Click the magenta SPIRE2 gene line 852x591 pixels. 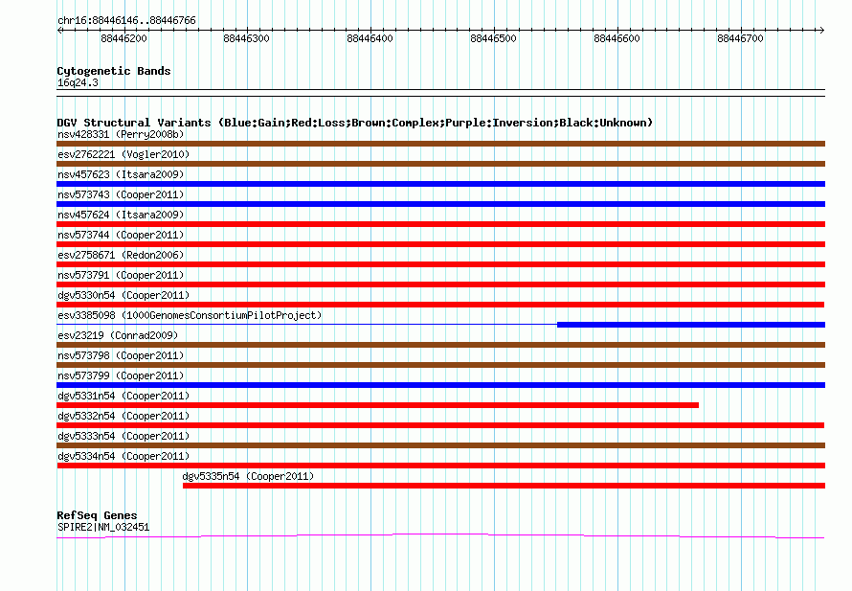click(x=440, y=536)
